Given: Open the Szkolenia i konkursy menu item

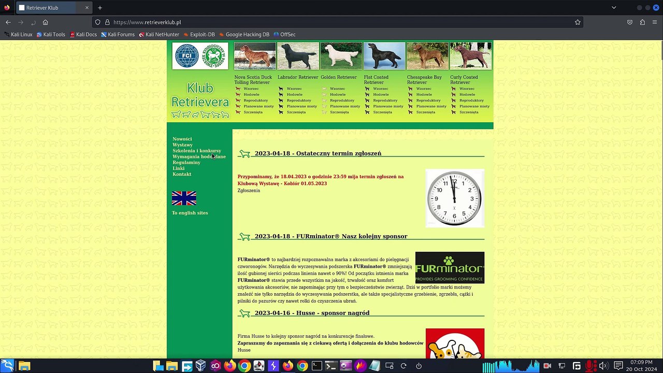Looking at the screenshot, I should pos(197,151).
